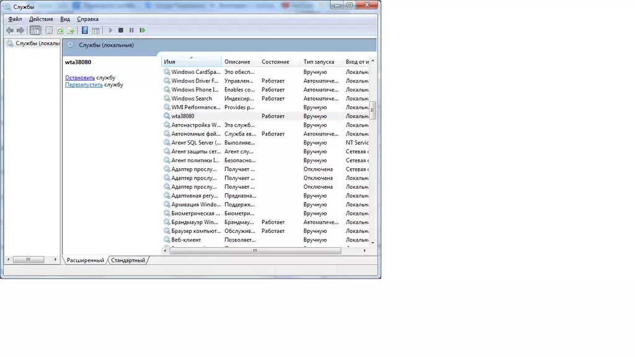Sort by the Вход от имени column header
This screenshot has height=357, width=635.
pos(357,61)
